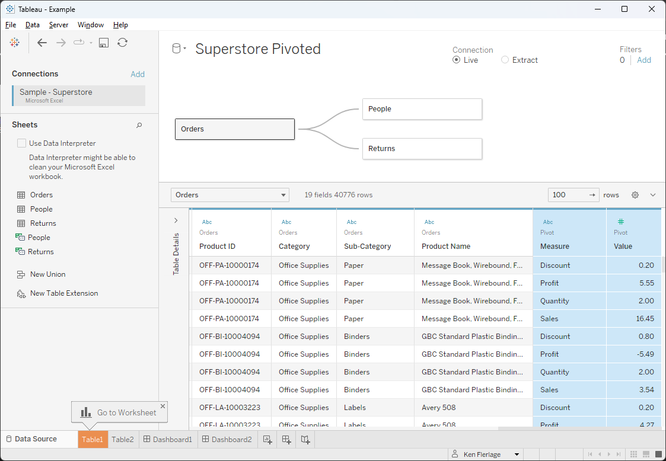Click the Superstore Pivoted data source title
The height and width of the screenshot is (461, 666).
[258, 49]
